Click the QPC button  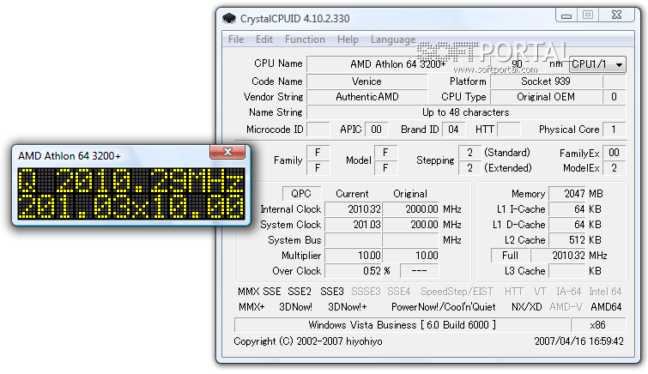click(301, 194)
